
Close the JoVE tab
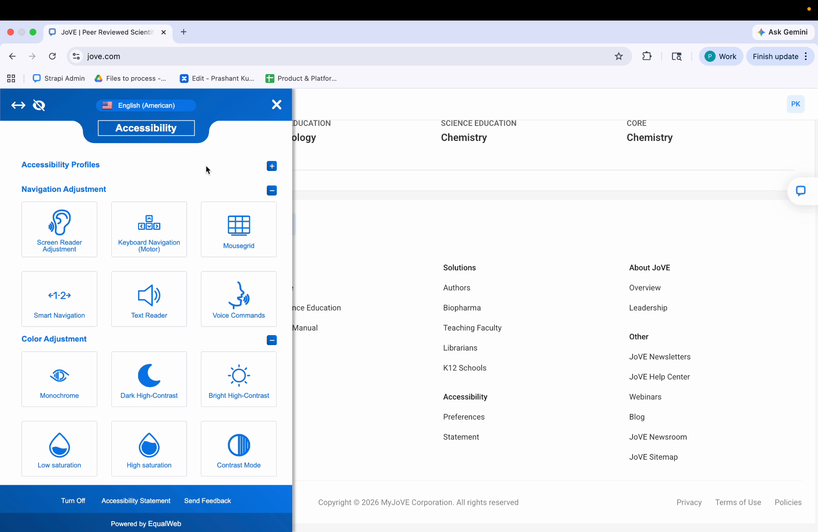164,32
